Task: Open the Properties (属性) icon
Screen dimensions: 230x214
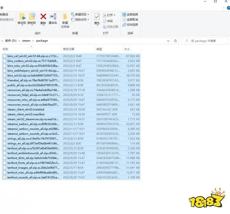Action: pos(97,18)
